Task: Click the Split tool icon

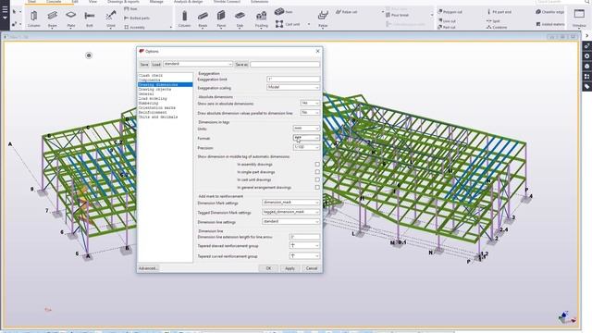Action: coord(489,21)
